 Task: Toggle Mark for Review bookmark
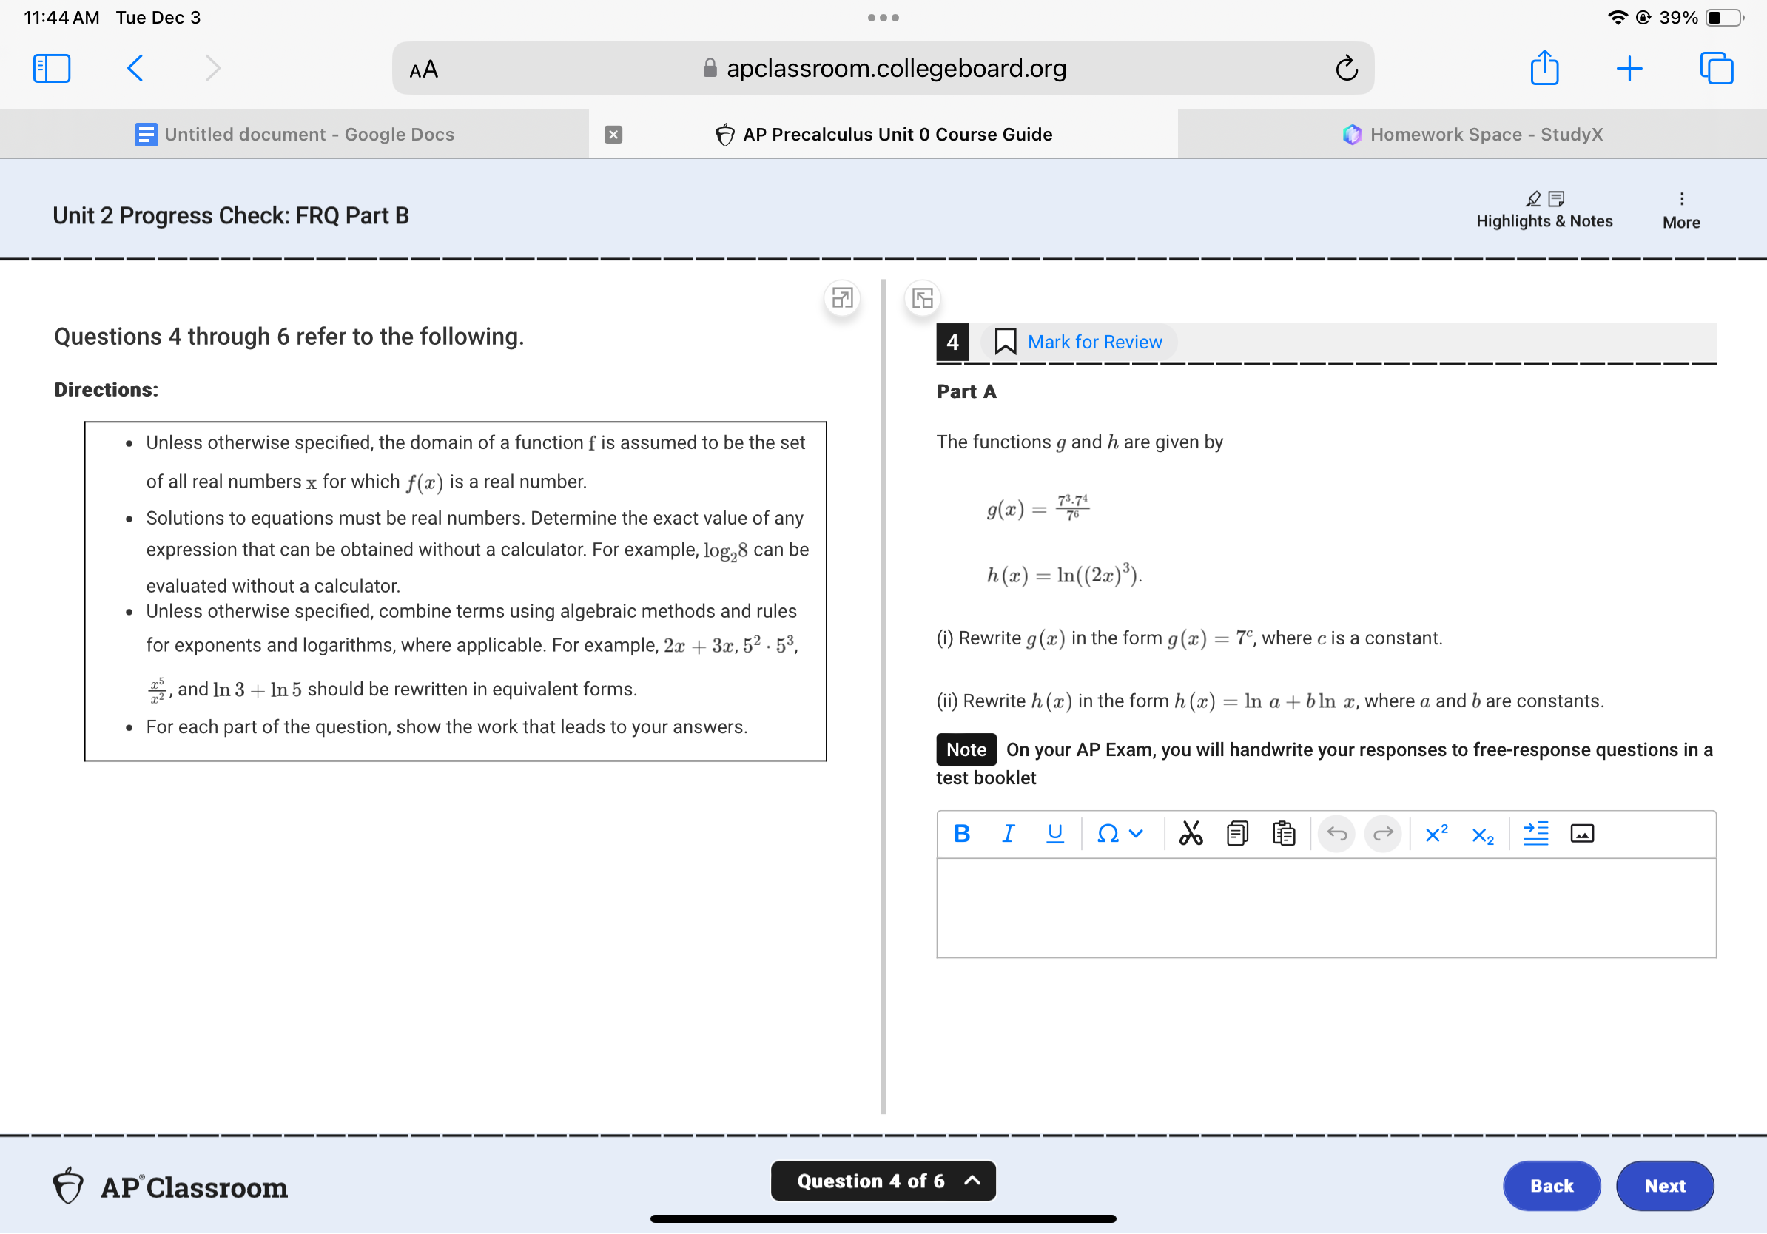1077,342
